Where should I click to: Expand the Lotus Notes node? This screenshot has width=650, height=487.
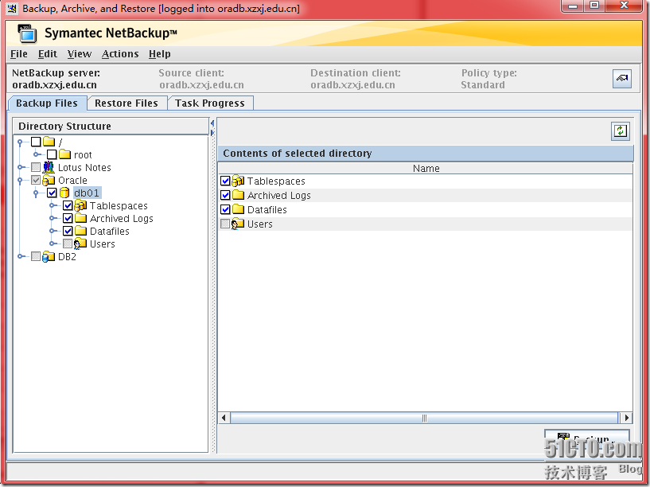point(21,167)
